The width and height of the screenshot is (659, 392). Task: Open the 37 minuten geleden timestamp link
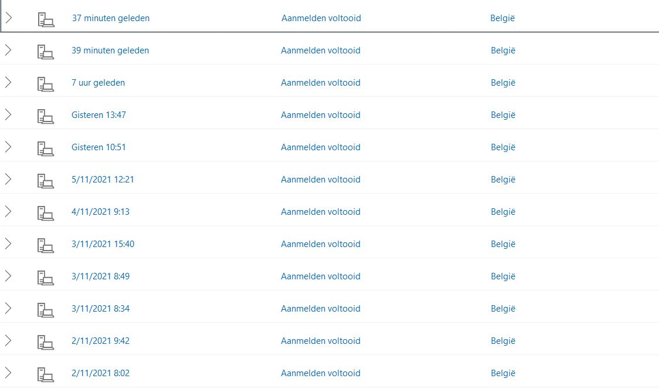[110, 18]
